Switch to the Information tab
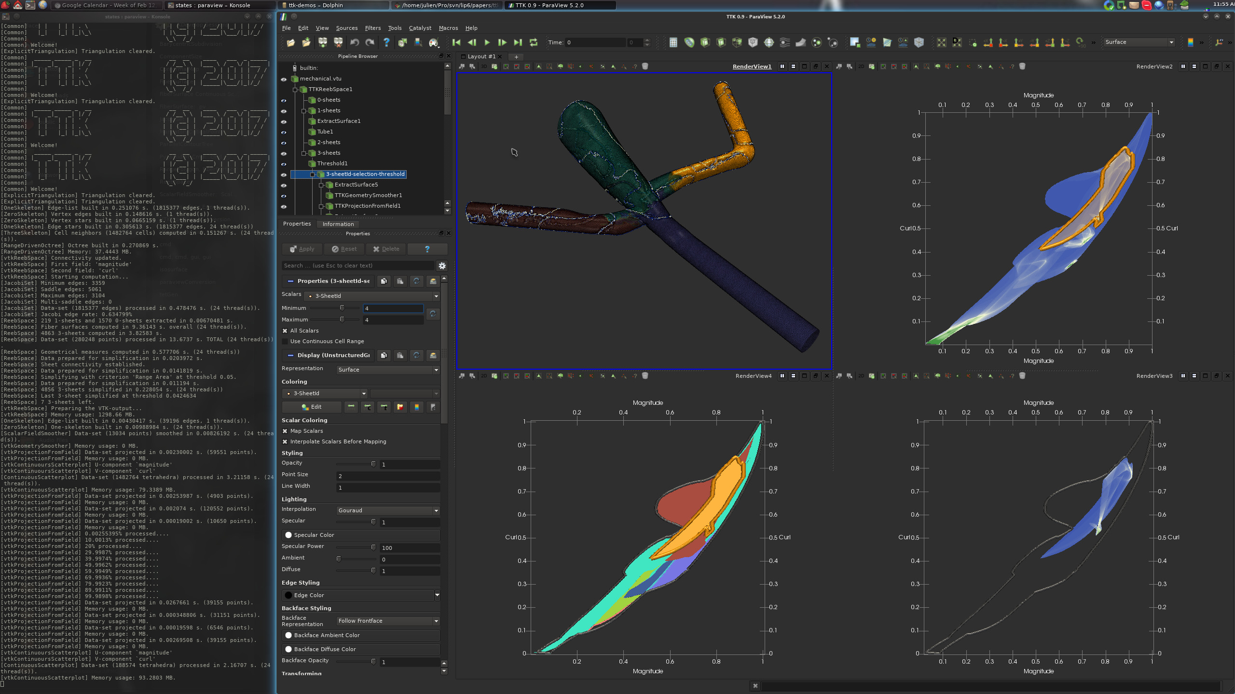The image size is (1235, 694). tap(338, 224)
